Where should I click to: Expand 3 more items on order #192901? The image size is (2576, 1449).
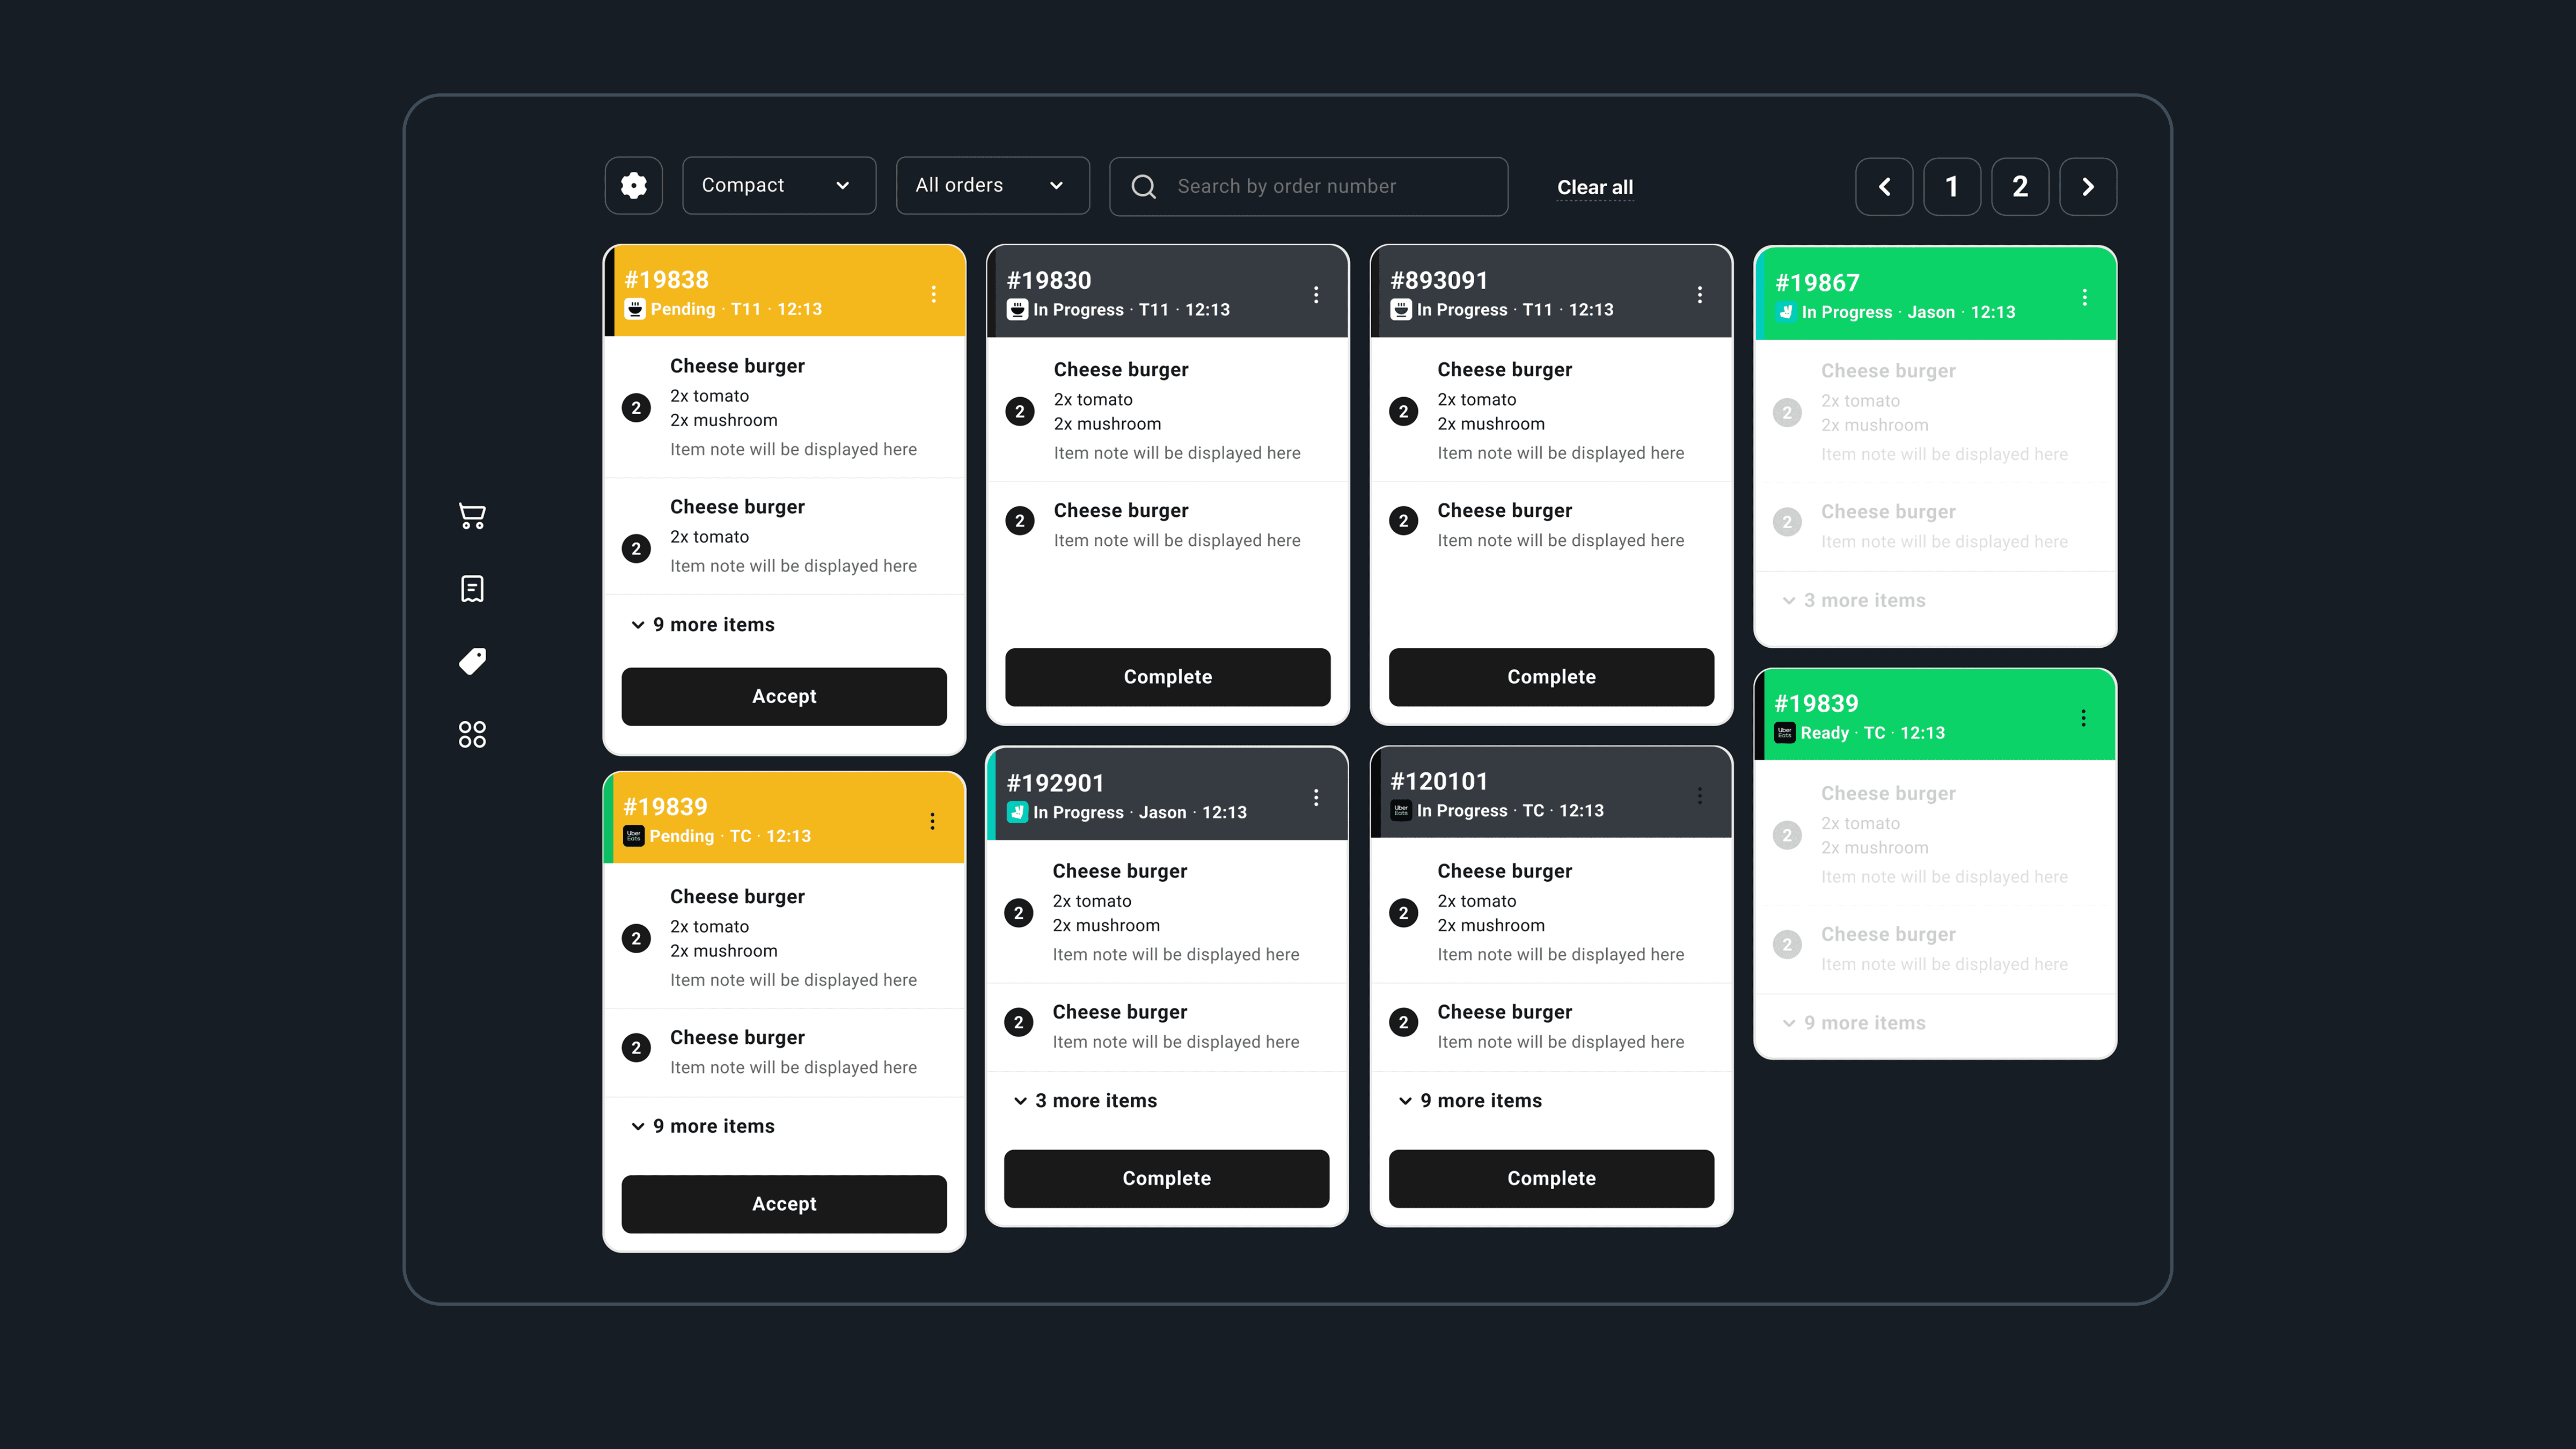point(1085,1101)
